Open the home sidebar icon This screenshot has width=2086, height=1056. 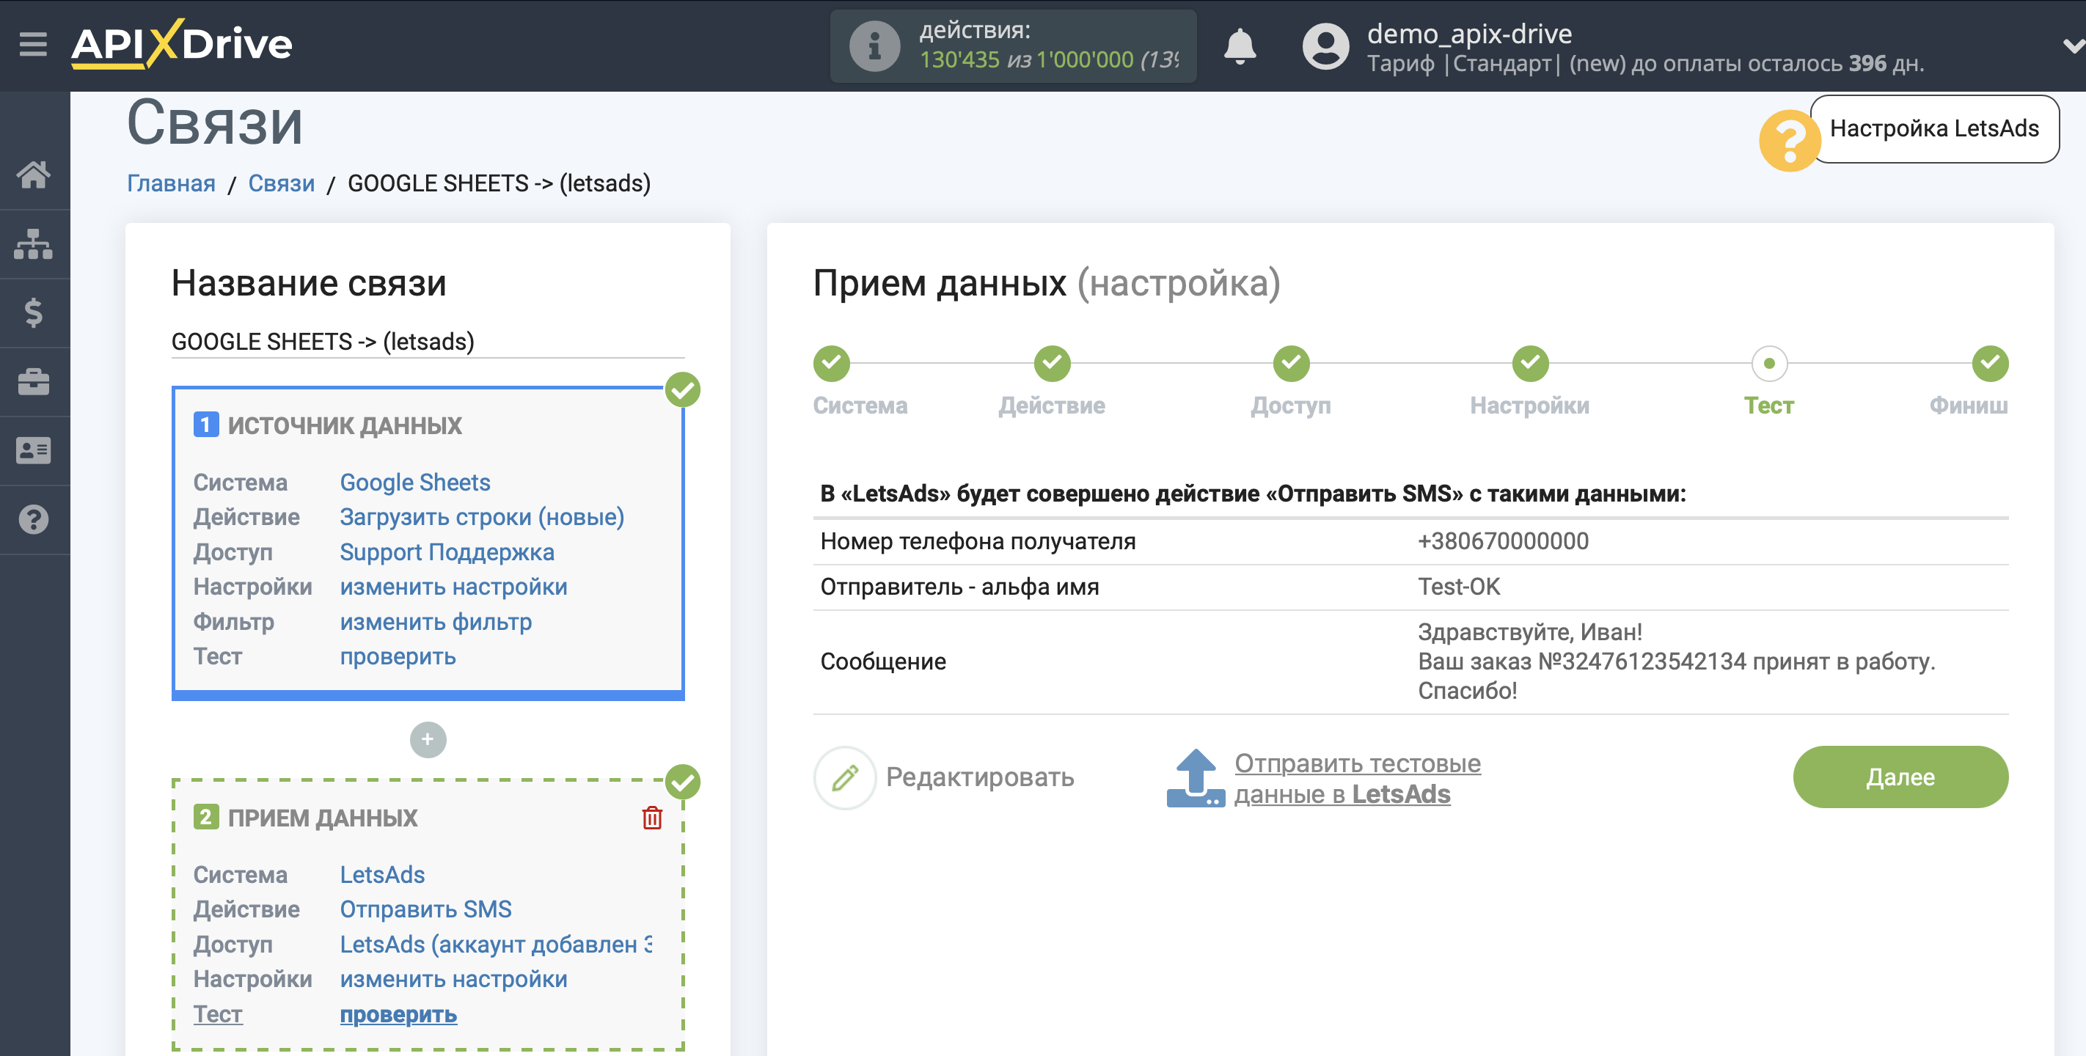pyautogui.click(x=34, y=174)
